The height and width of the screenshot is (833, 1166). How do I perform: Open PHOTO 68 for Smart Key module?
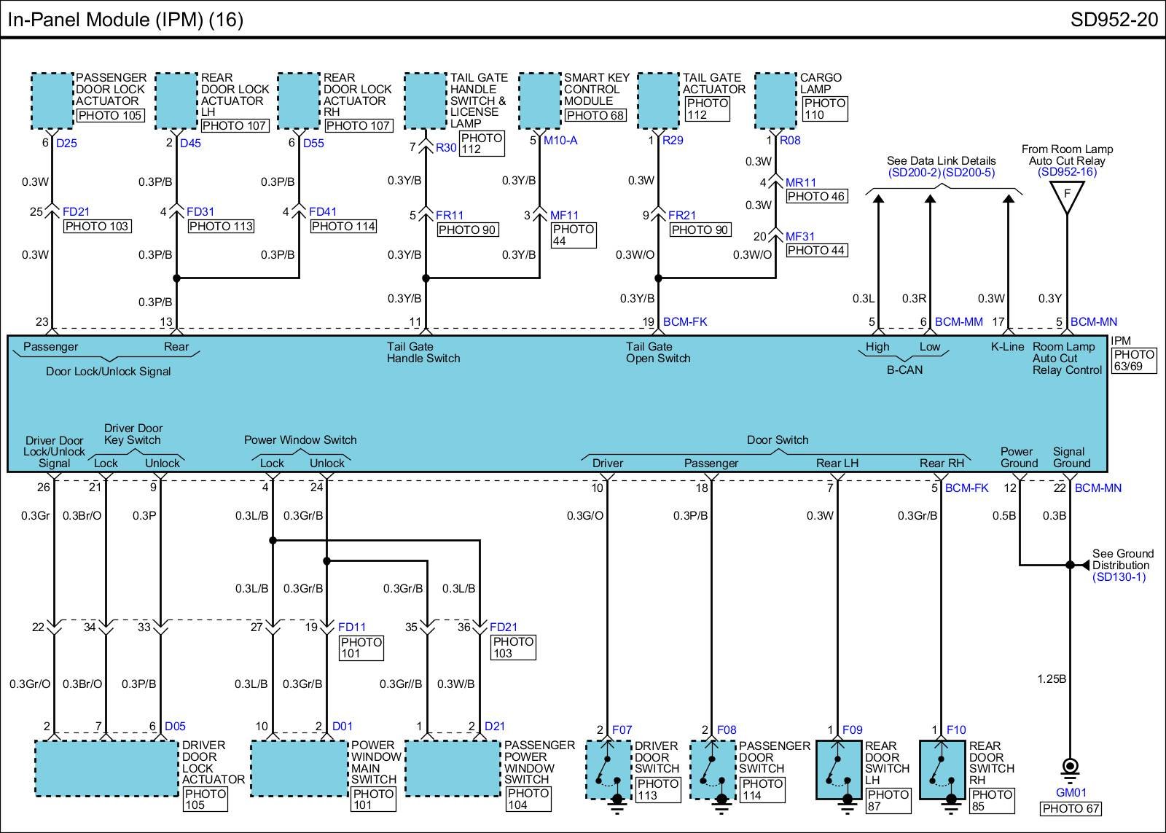(x=595, y=115)
